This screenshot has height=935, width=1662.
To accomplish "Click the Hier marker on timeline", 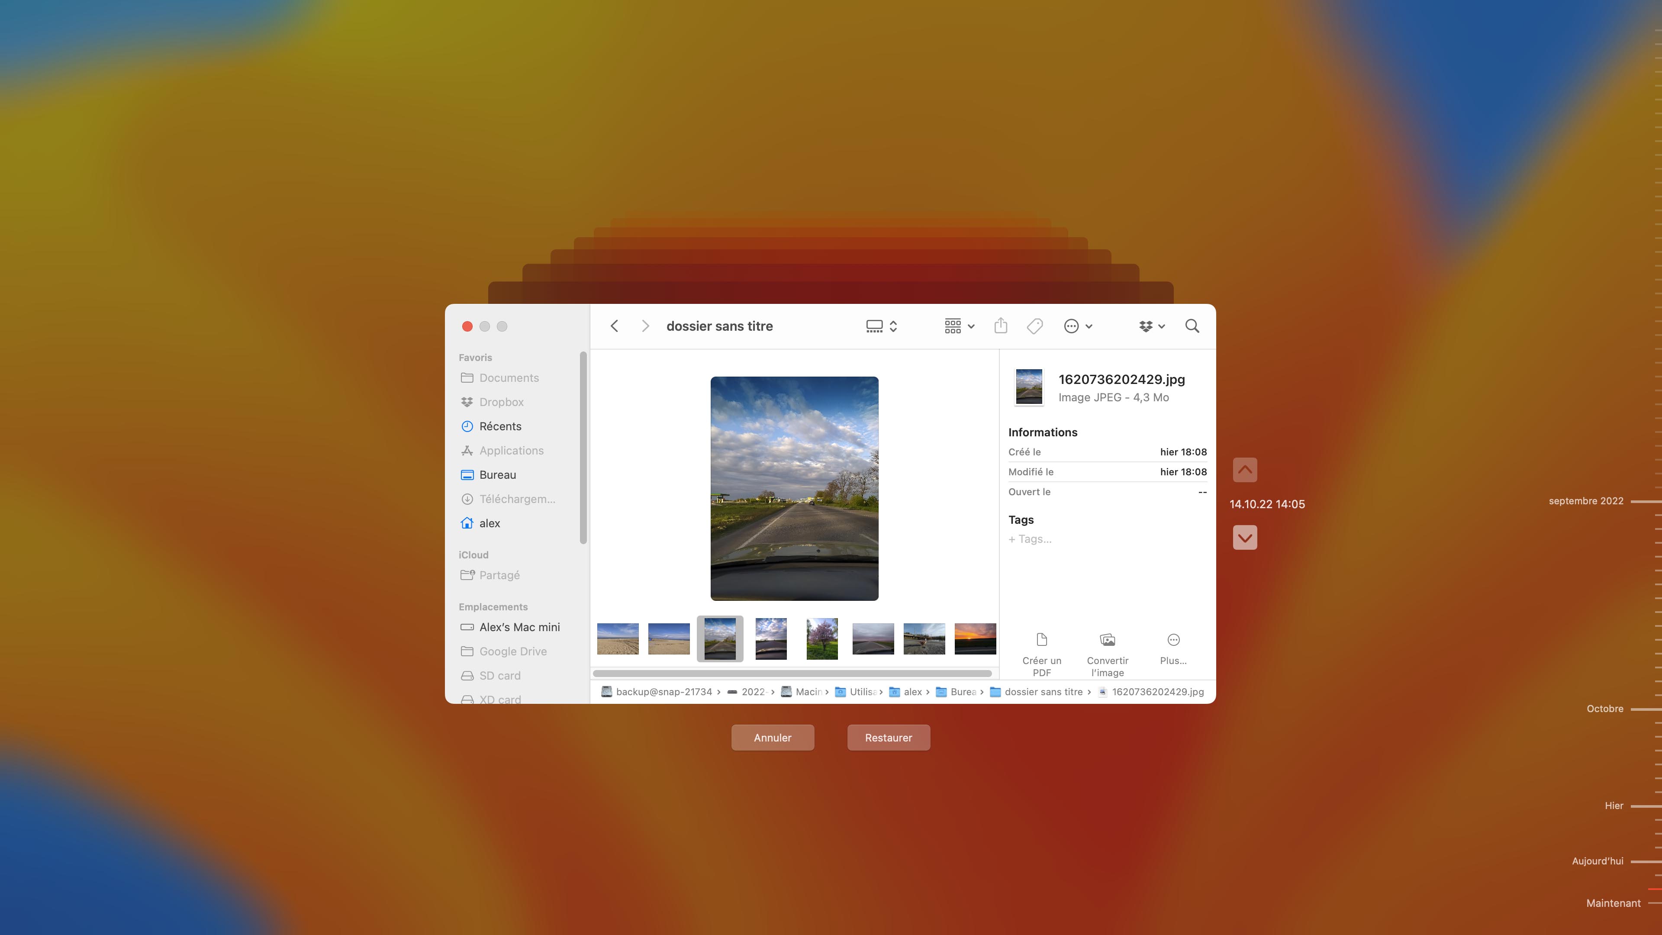I will 1614,806.
